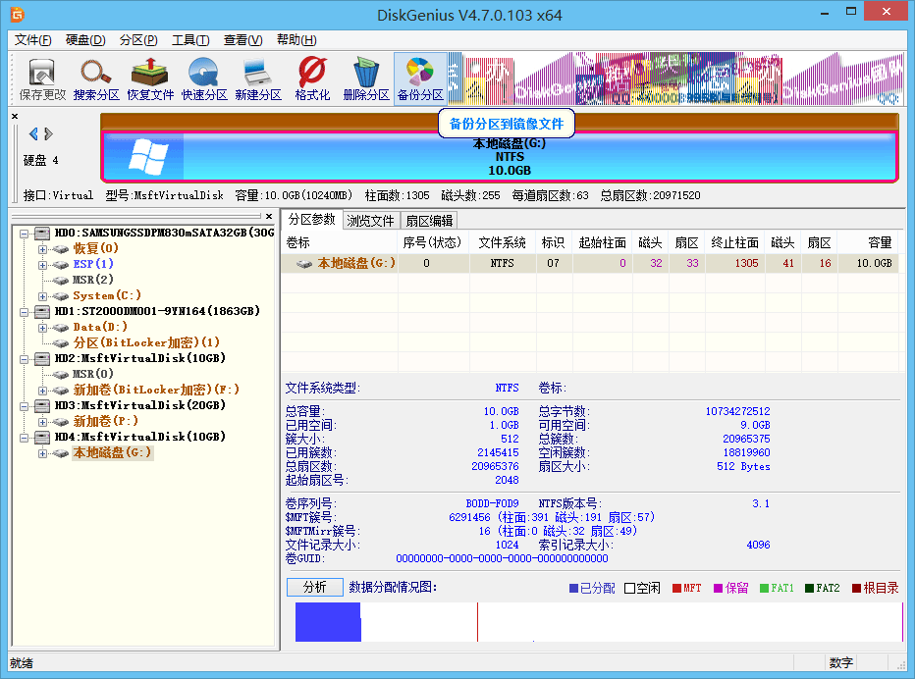The width and height of the screenshot is (915, 679).
Task: Switch to the 浏览文件 tab
Action: tap(370, 221)
